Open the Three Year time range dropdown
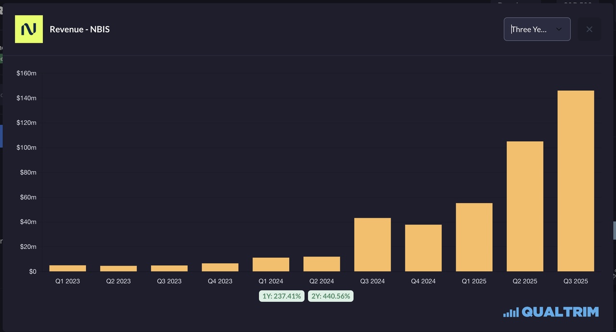Viewport: 616px width, 332px height. [x=537, y=29]
